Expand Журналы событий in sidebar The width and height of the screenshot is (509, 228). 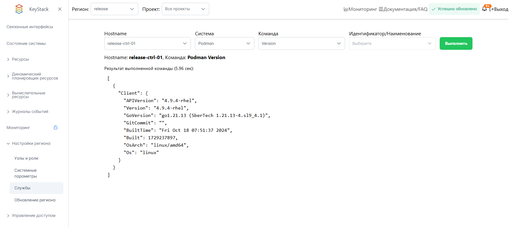pos(30,112)
